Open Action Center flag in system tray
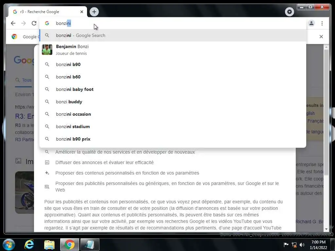Screen dimensions: 335x251 (x=286, y=244)
